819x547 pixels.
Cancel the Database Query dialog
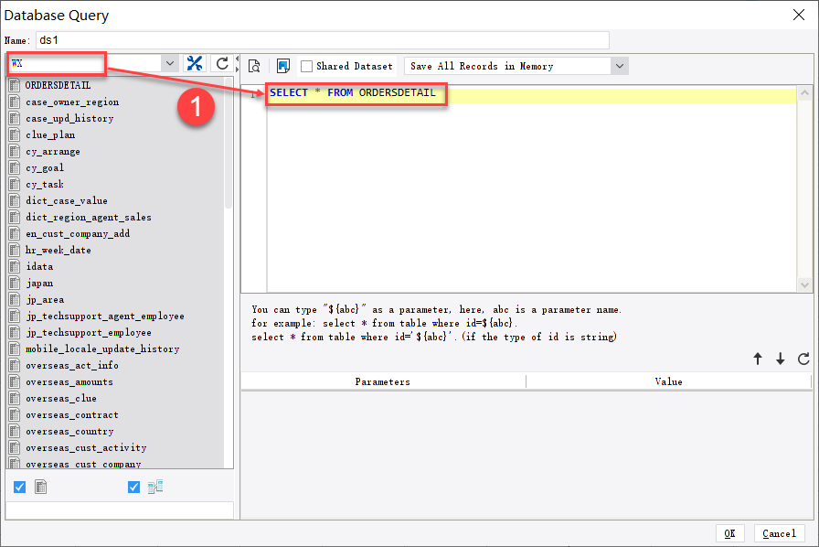(x=779, y=533)
